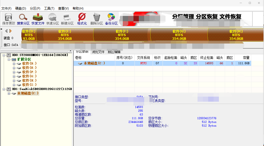The width and height of the screenshot is (264, 146).
Task: Click the 序号(状态) column header
Action: click(125, 58)
